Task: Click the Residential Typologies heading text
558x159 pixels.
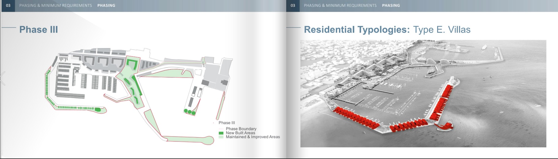Action: [x=356, y=30]
